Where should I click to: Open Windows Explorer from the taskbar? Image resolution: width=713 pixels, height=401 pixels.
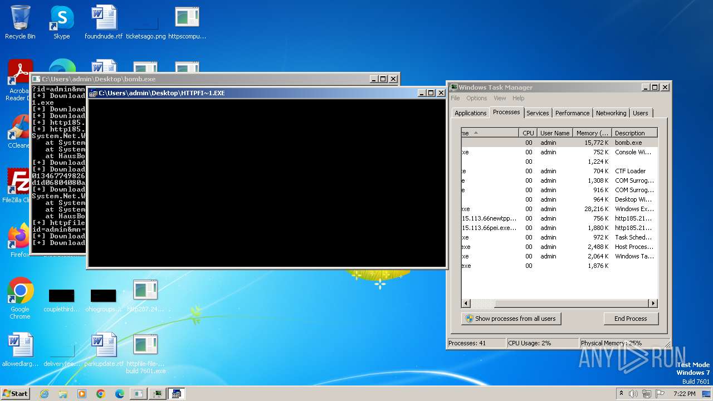[63, 394]
